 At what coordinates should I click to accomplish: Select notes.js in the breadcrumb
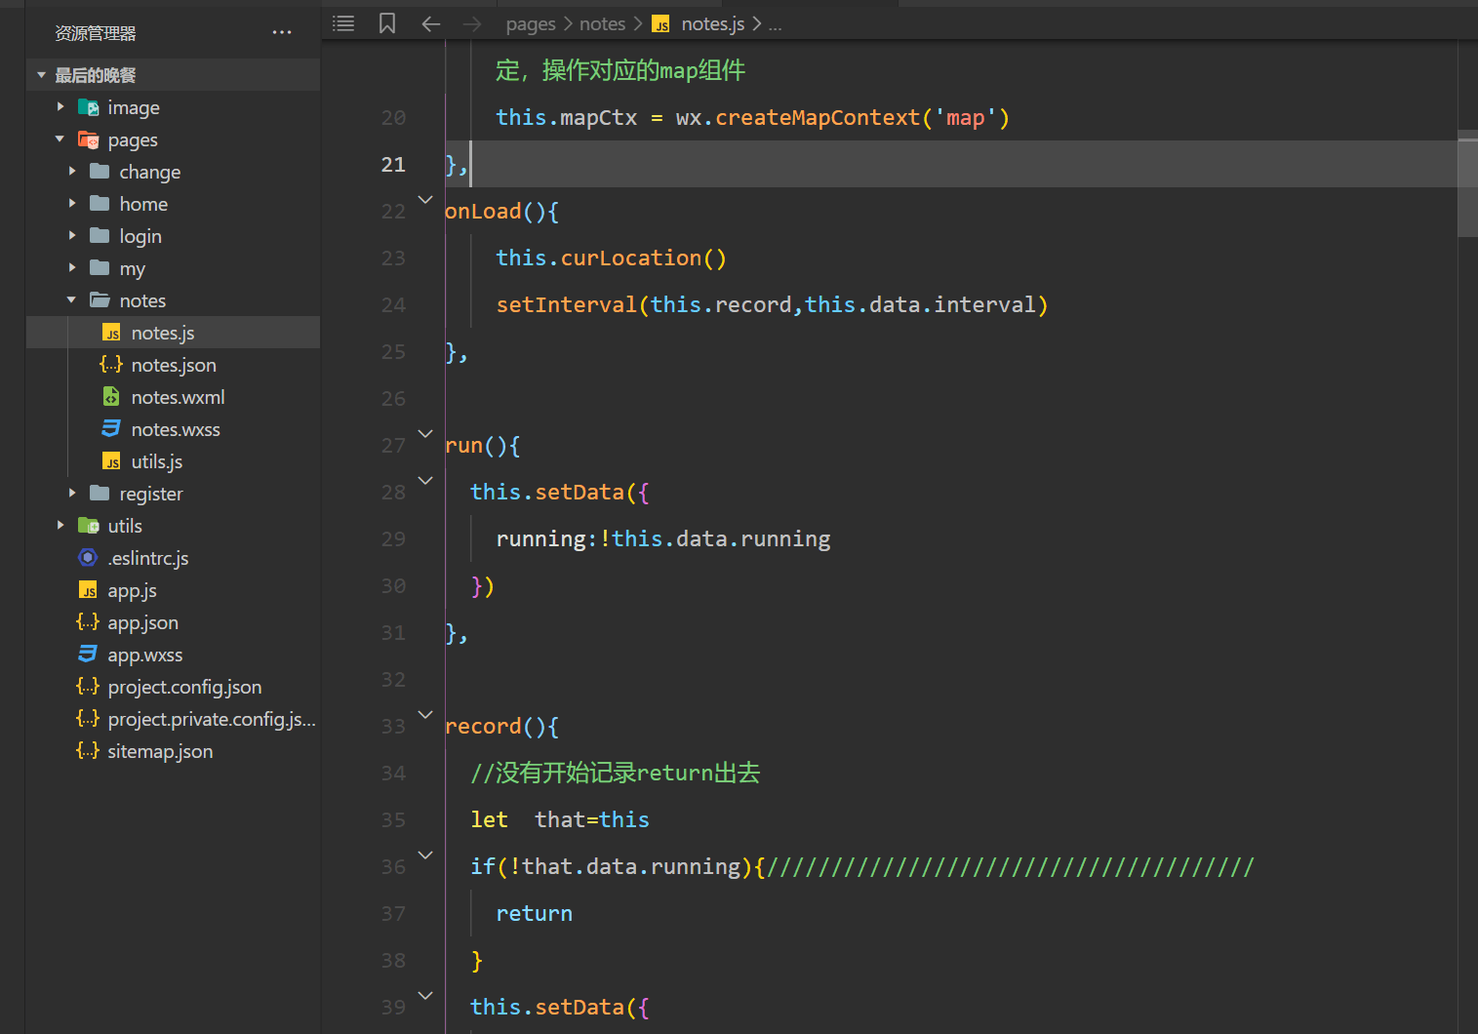[713, 24]
